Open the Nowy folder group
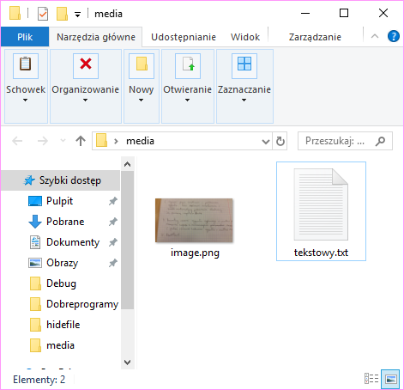This screenshot has height=390, width=404. coord(142,86)
